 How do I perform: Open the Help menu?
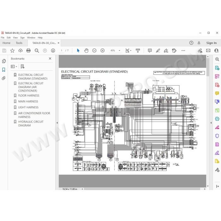(x=40, y=38)
